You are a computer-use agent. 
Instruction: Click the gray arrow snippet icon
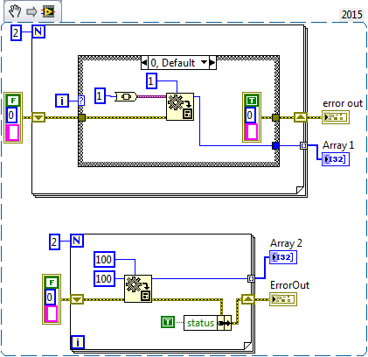point(31,12)
